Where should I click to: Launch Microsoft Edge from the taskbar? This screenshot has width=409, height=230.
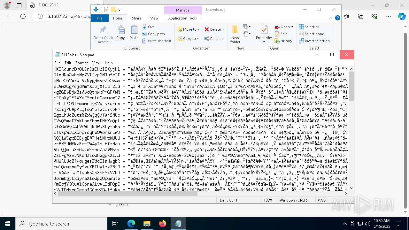(131, 224)
